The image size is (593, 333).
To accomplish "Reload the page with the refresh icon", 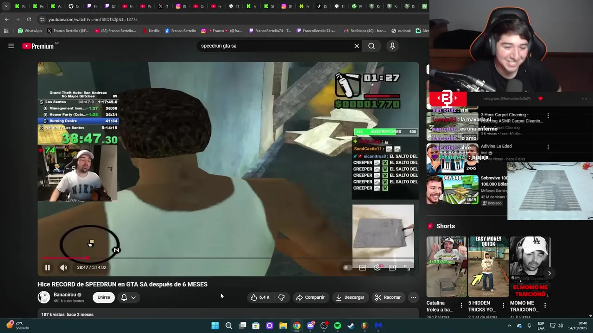I will click(29, 19).
